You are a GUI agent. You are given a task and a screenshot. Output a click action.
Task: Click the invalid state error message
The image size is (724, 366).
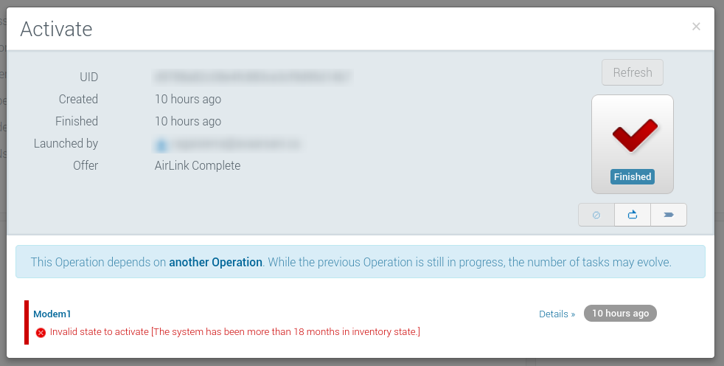pos(234,332)
